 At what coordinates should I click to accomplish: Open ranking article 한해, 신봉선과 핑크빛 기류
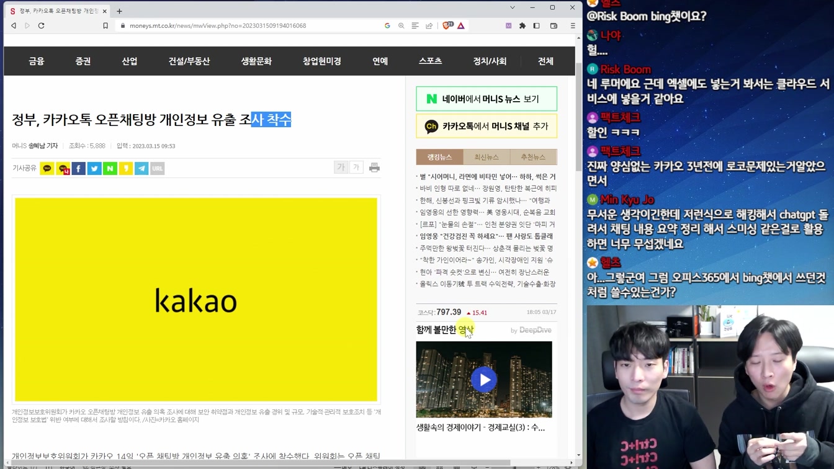(485, 200)
